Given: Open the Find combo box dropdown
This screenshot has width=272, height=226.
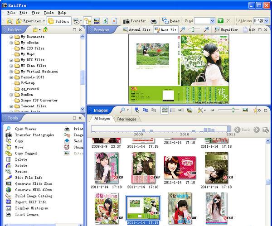Looking at the screenshot, I should click(x=212, y=21).
